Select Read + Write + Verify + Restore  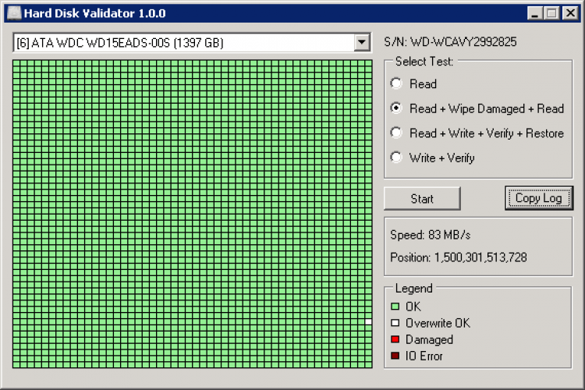tap(396, 133)
